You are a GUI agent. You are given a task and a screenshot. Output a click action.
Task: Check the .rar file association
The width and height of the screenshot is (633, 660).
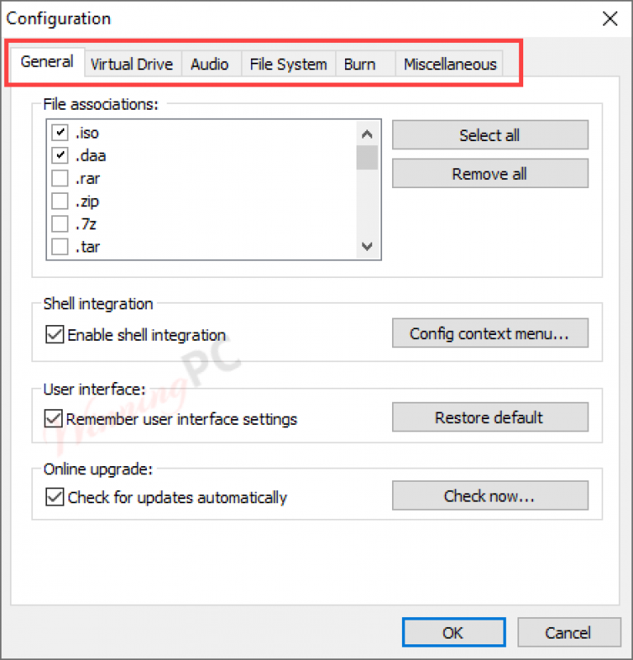(59, 178)
